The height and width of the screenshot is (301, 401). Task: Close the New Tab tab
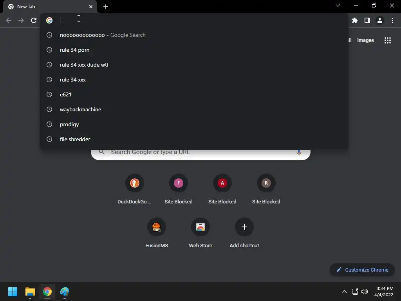[x=91, y=7]
